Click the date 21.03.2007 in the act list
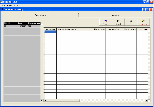The image size is (154, 107). pyautogui.click(x=22, y=26)
